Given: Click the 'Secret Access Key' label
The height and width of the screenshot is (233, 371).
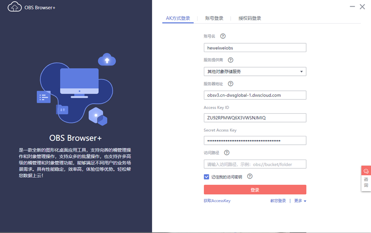Looking at the screenshot, I should tap(220, 130).
